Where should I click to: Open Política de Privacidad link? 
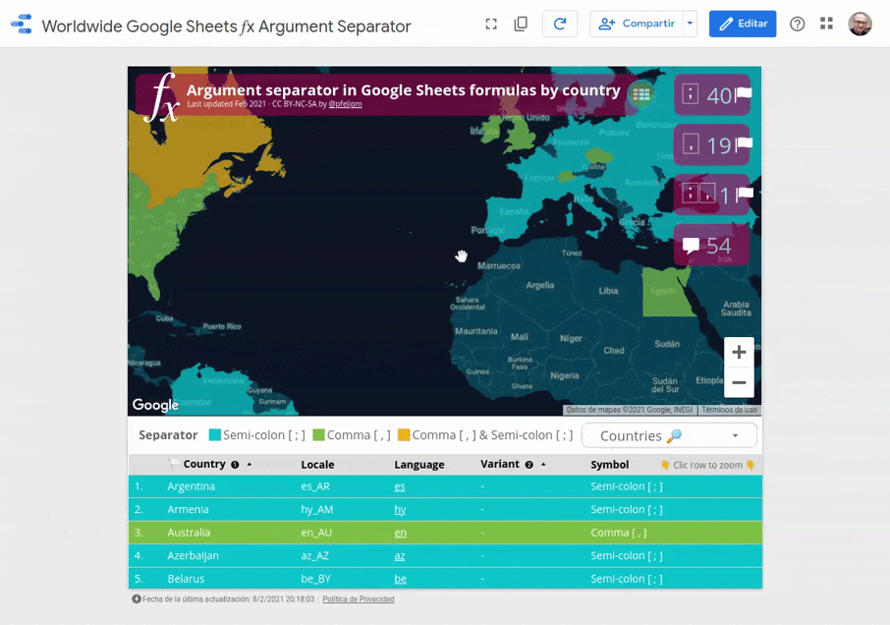(x=359, y=598)
